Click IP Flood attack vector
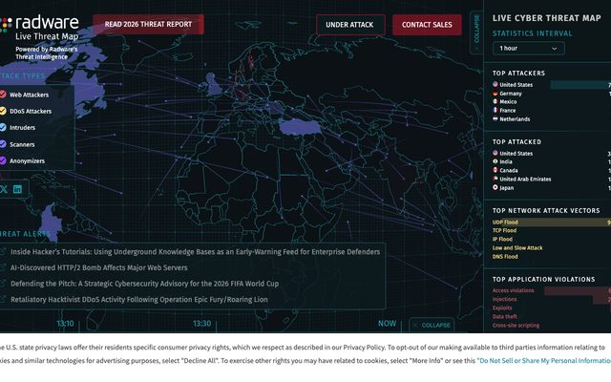611x382 pixels. [x=502, y=239]
